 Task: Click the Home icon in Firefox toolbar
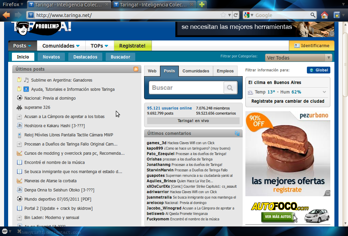(325, 15)
